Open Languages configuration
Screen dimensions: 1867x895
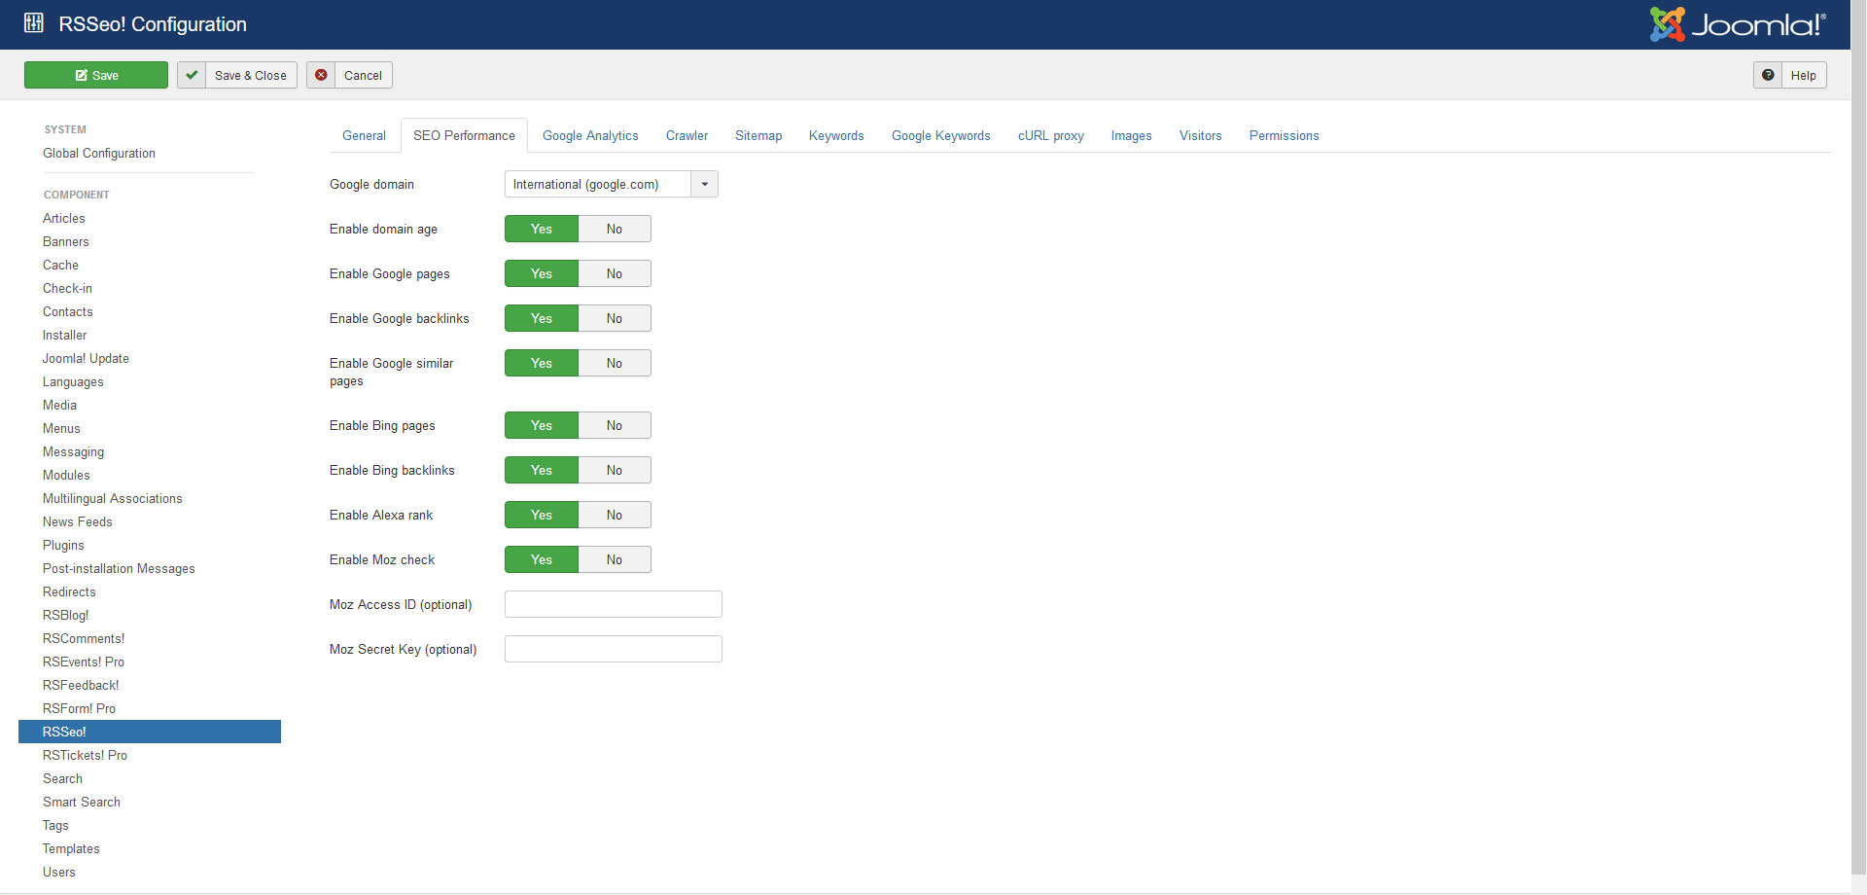click(x=73, y=381)
